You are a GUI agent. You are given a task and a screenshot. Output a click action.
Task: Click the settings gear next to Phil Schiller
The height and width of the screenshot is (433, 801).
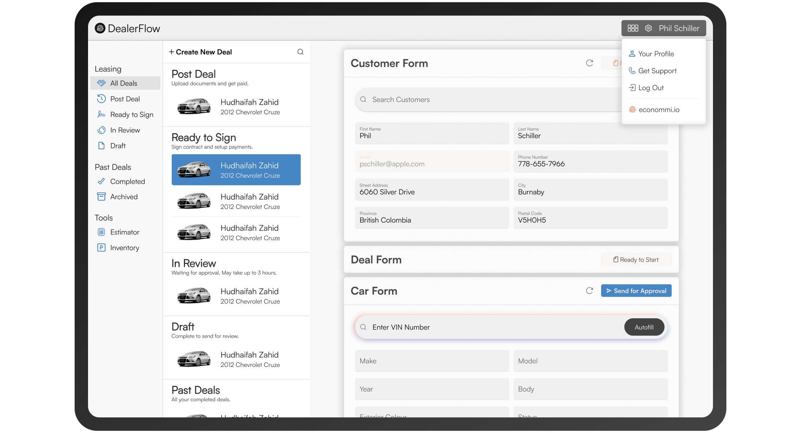tap(648, 28)
